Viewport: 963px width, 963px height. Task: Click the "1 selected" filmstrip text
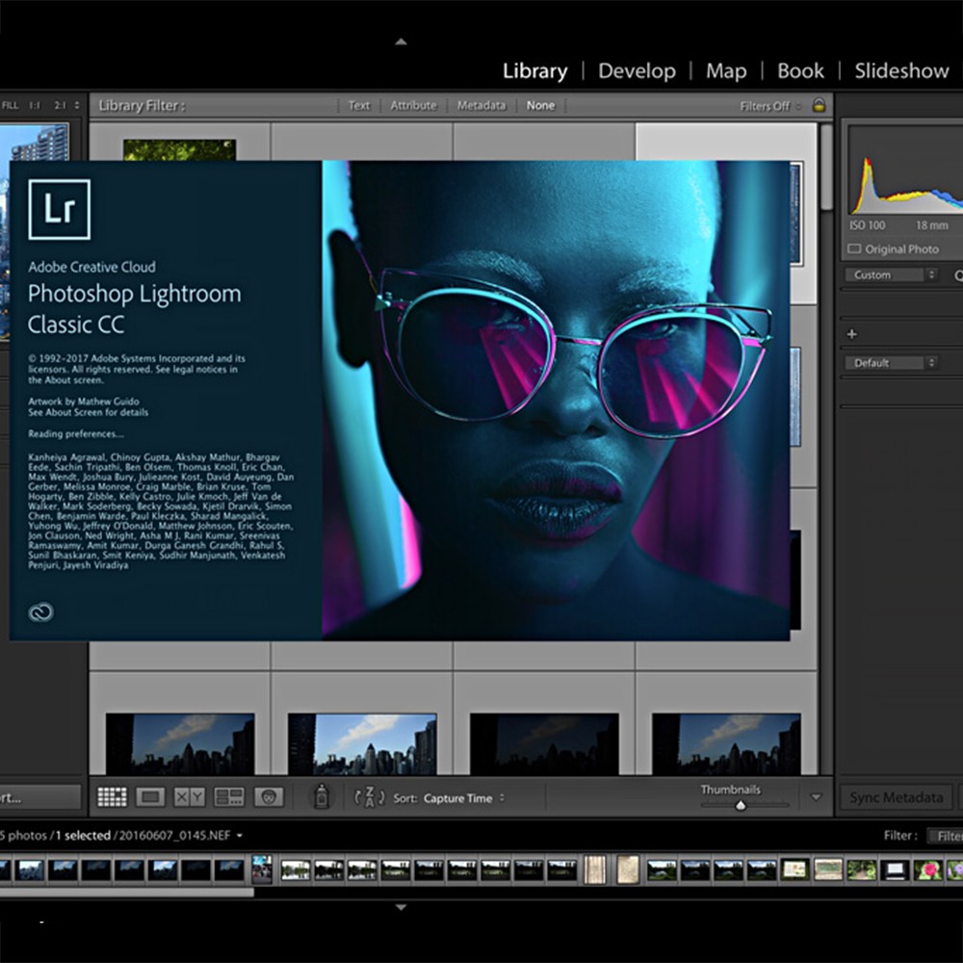(83, 835)
